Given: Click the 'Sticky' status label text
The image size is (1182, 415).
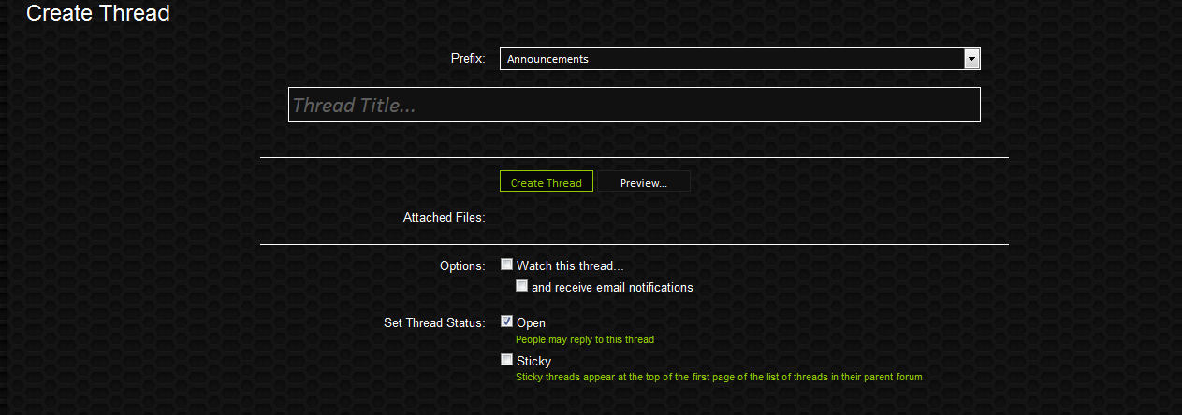Looking at the screenshot, I should (533, 362).
